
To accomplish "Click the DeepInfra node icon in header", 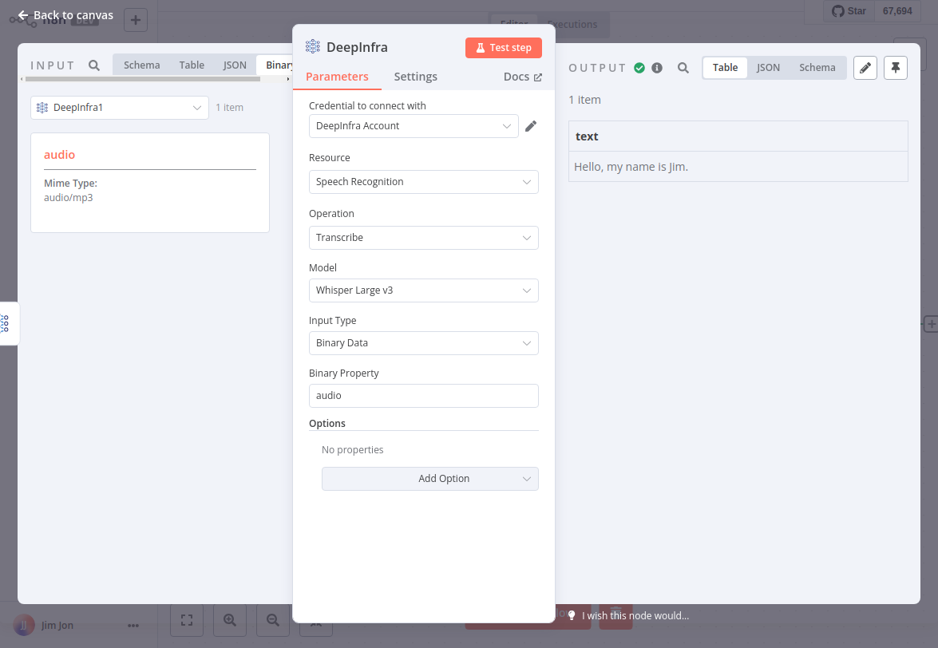I will 313,46.
